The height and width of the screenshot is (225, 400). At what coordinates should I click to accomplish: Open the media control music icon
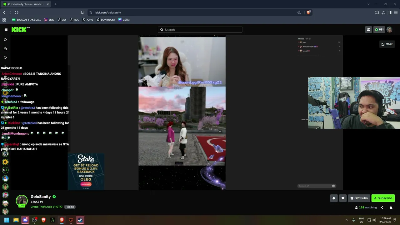(383, 12)
